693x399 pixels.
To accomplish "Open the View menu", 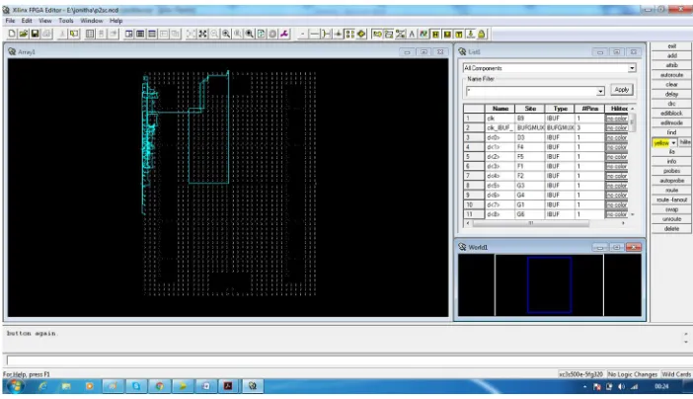I will pos(45,21).
